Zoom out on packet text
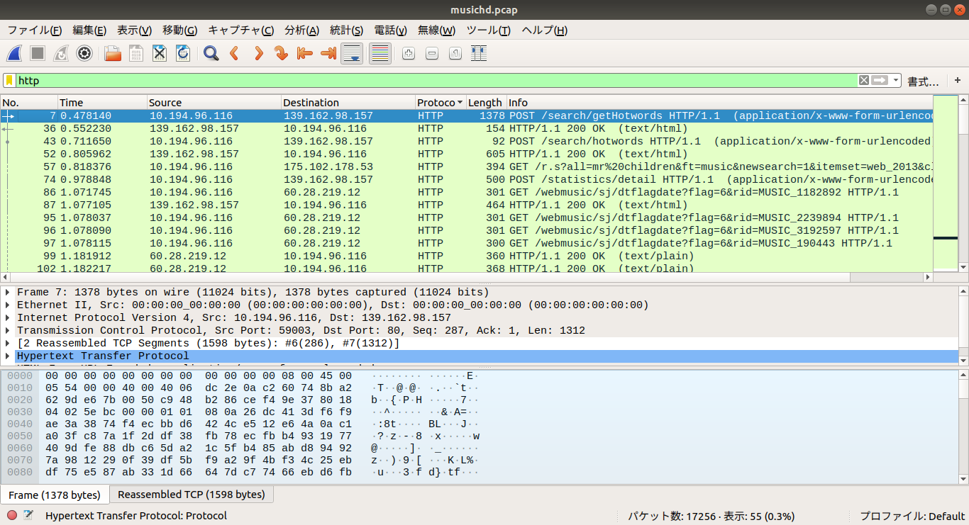 (431, 53)
